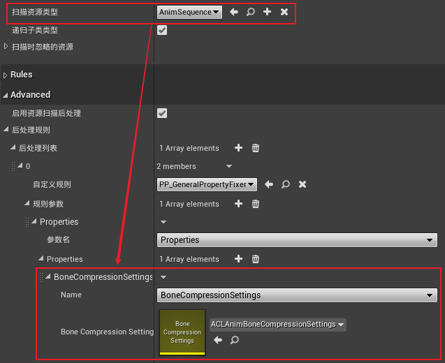The width and height of the screenshot is (445, 363).
Task: Delete all Properties array elements with trash icon
Action: (256, 259)
